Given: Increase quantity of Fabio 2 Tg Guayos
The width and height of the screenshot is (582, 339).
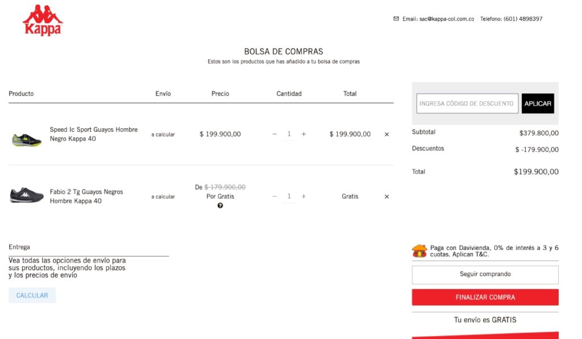Looking at the screenshot, I should point(304,196).
